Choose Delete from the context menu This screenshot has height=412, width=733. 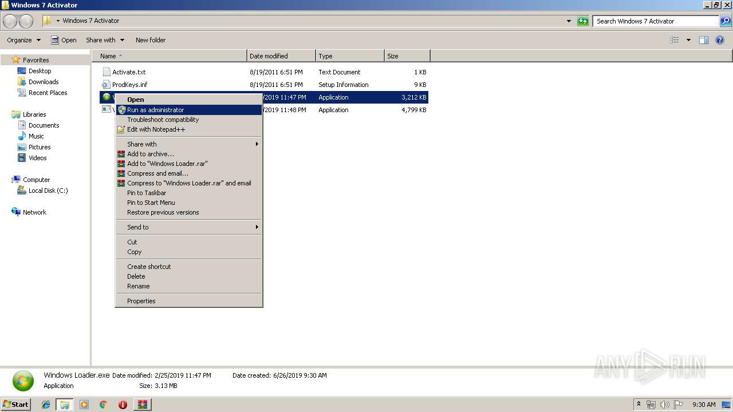(189, 276)
